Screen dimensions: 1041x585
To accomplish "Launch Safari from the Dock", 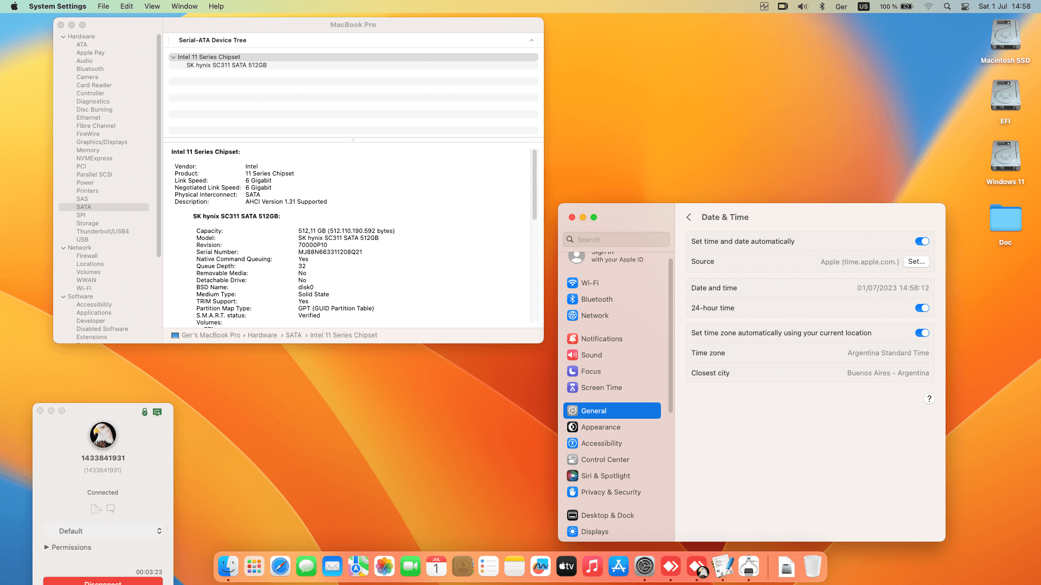I will click(280, 567).
